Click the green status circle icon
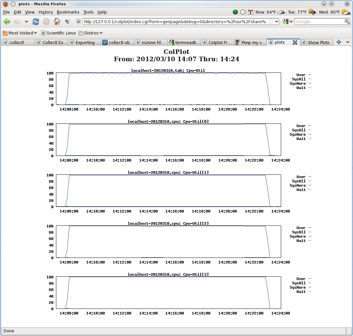Screen dimensions: 353x336 235,12
